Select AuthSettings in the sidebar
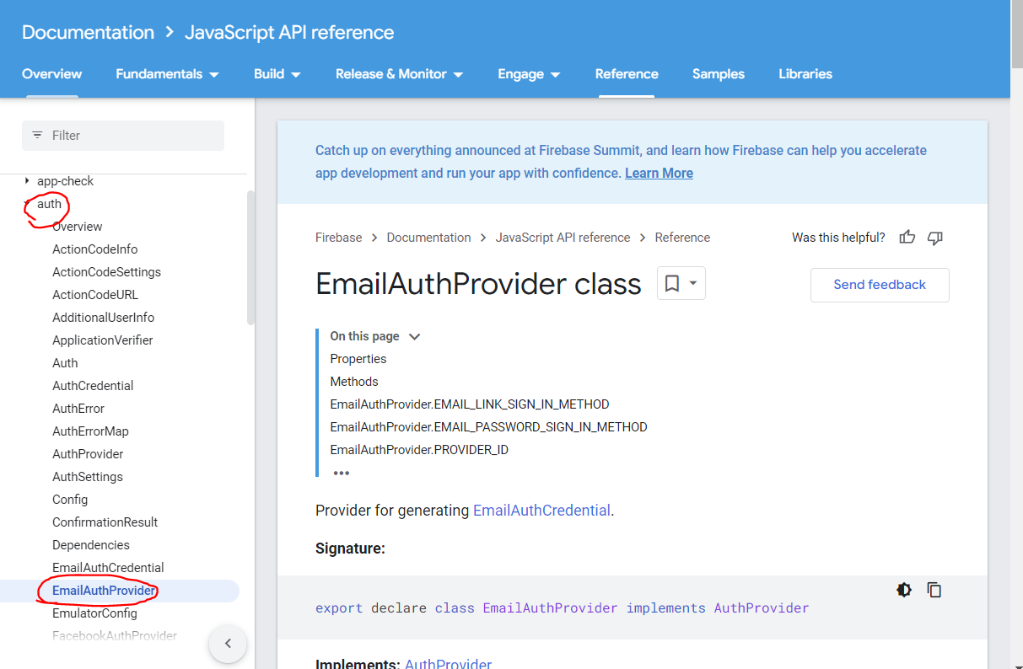Viewport: 1023px width, 669px height. [x=88, y=477]
